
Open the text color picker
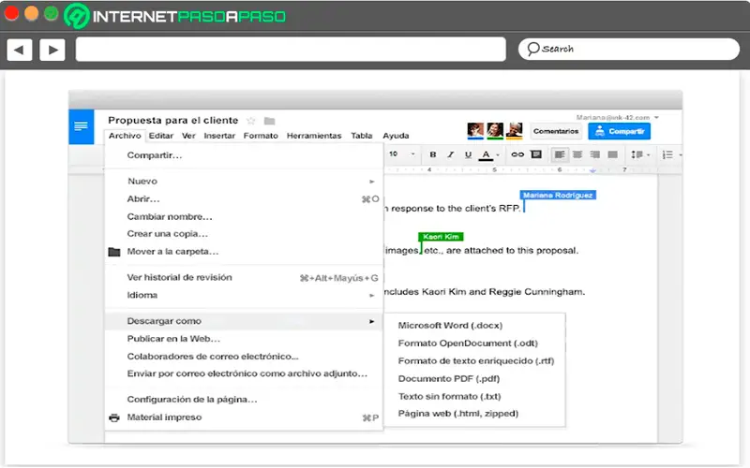tap(488, 154)
